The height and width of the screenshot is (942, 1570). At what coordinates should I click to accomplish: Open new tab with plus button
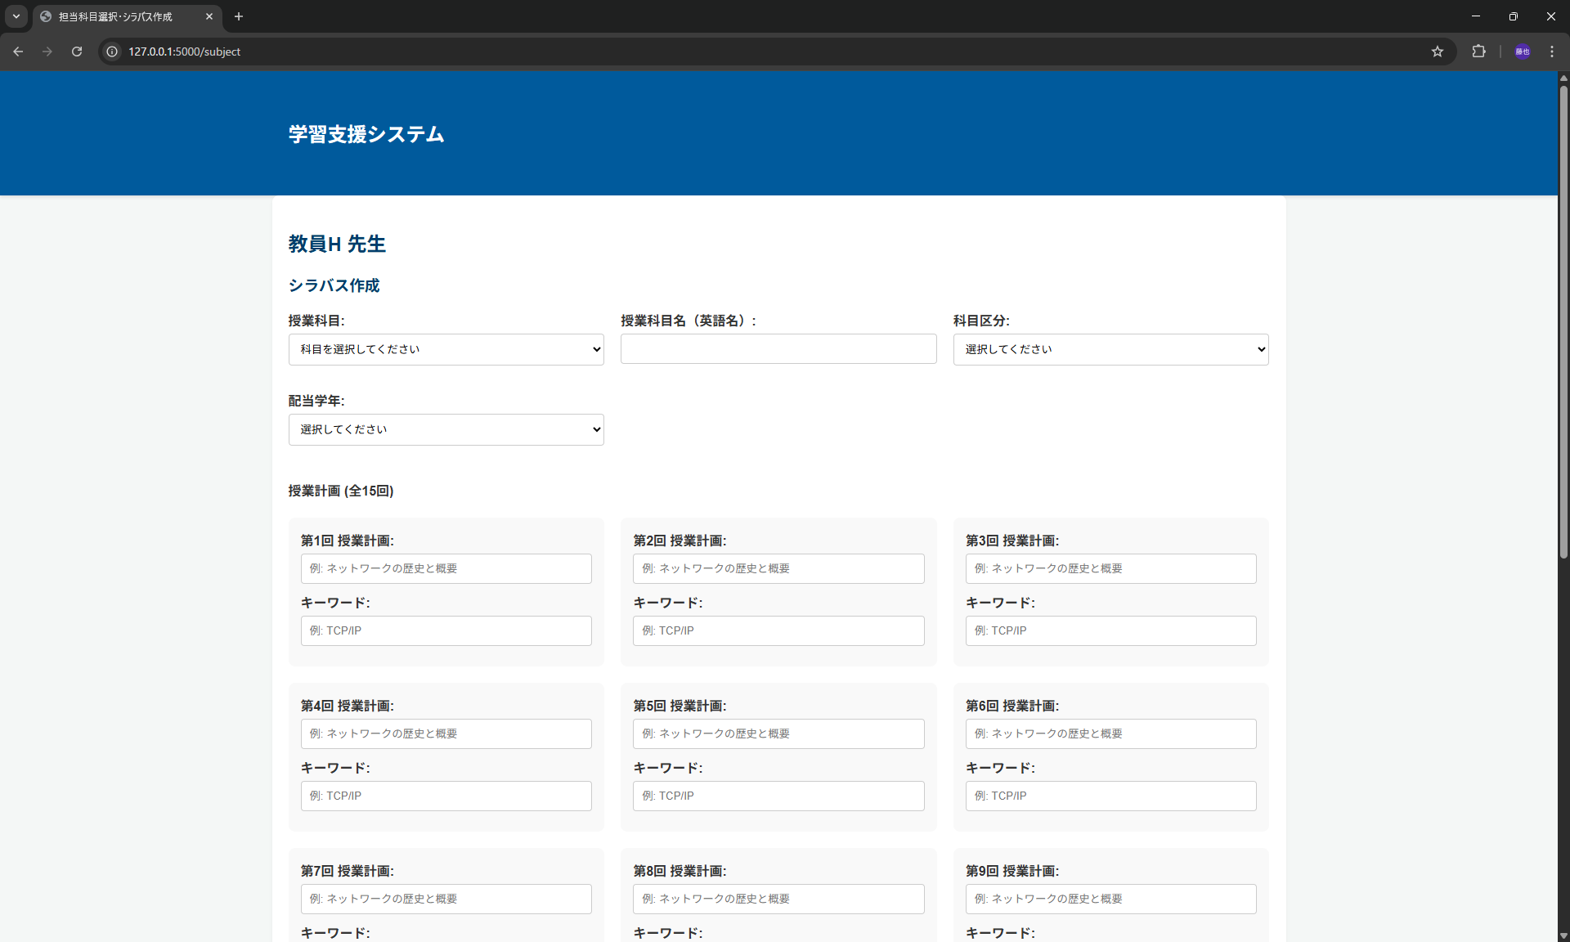click(239, 16)
